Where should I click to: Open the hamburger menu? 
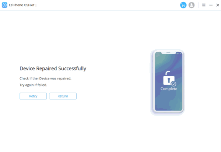[x=204, y=5]
